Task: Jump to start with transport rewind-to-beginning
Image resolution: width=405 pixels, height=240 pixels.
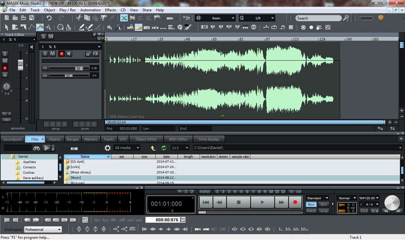Action: [206, 202]
